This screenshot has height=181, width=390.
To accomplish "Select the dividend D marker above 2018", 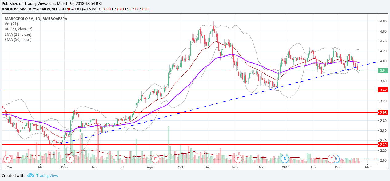I will (x=285, y=159).
